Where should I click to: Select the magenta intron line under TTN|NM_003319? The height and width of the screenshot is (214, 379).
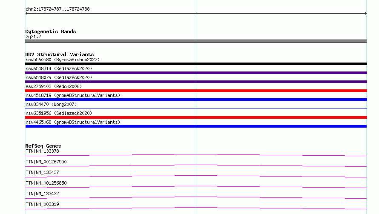coord(196,207)
